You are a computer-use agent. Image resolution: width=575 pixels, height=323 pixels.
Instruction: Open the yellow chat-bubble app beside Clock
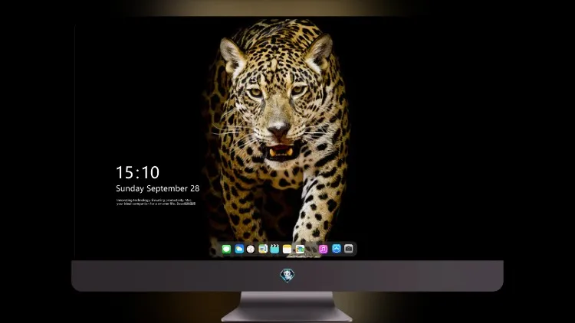pyautogui.click(x=262, y=249)
